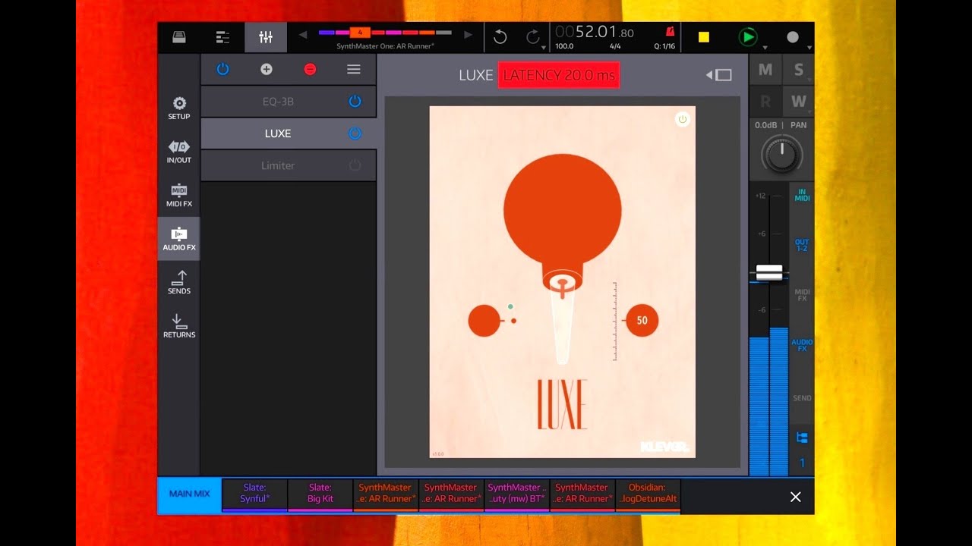Viewport: 972px width, 546px height.
Task: Select the mixer view icon
Action: 266,37
